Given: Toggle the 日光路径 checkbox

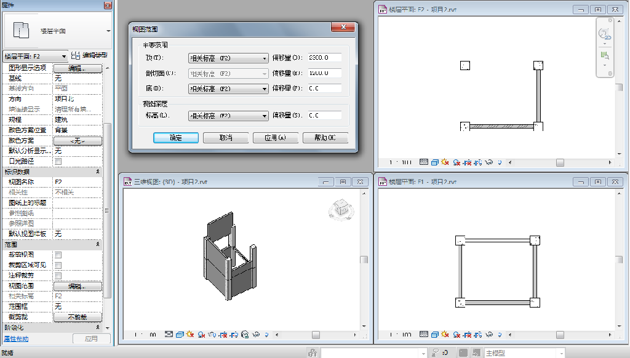Looking at the screenshot, I should click(58, 161).
